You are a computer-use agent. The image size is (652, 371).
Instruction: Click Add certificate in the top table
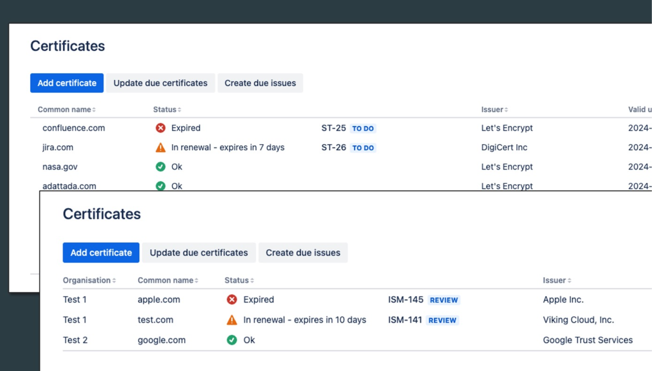click(67, 83)
